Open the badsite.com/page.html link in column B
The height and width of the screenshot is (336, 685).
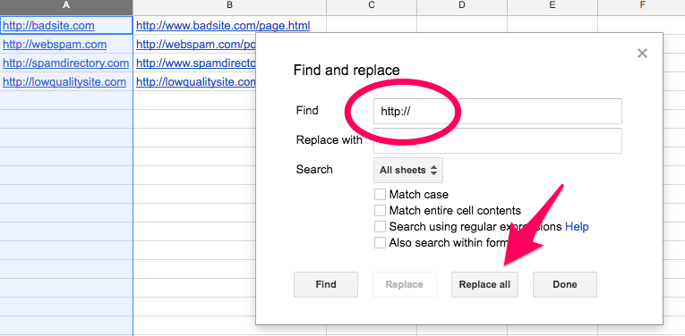pyautogui.click(x=223, y=26)
